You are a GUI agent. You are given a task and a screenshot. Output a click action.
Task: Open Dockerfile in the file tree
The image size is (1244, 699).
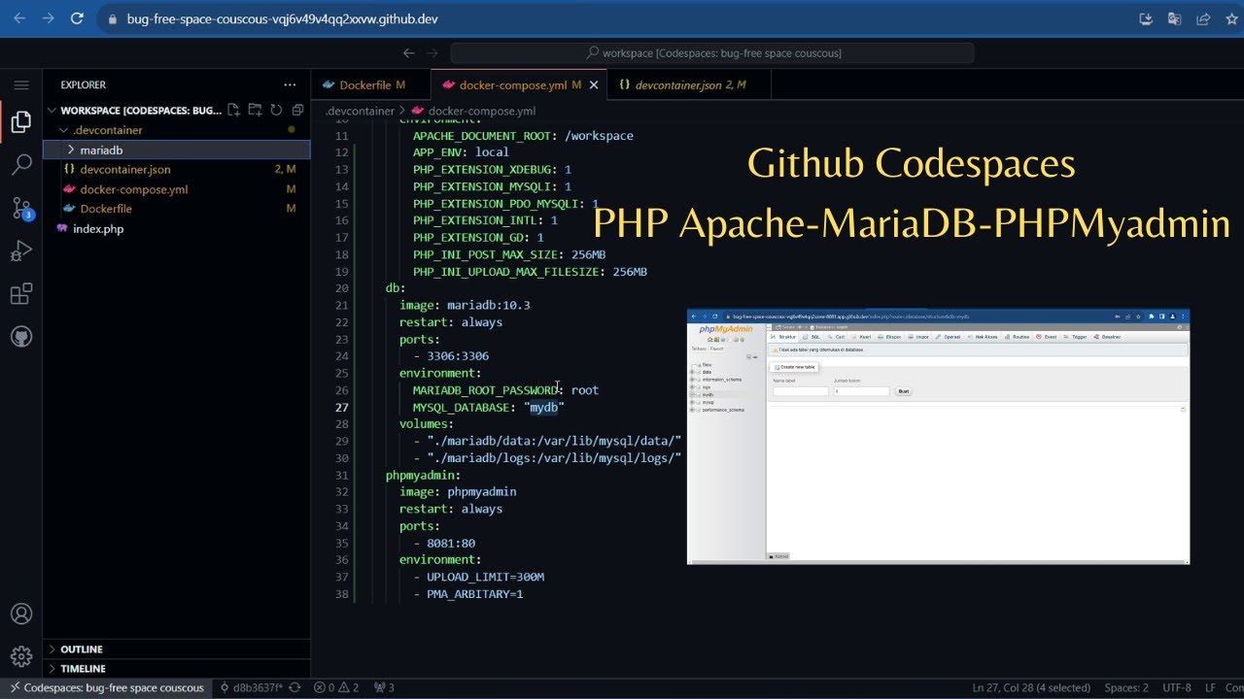coord(106,209)
